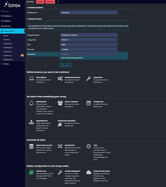
Task: Click the Icinga logo
Action: pyautogui.click(x=12, y=5)
